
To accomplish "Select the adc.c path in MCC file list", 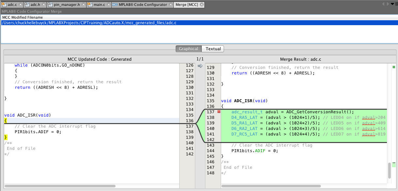I will coord(89,23).
